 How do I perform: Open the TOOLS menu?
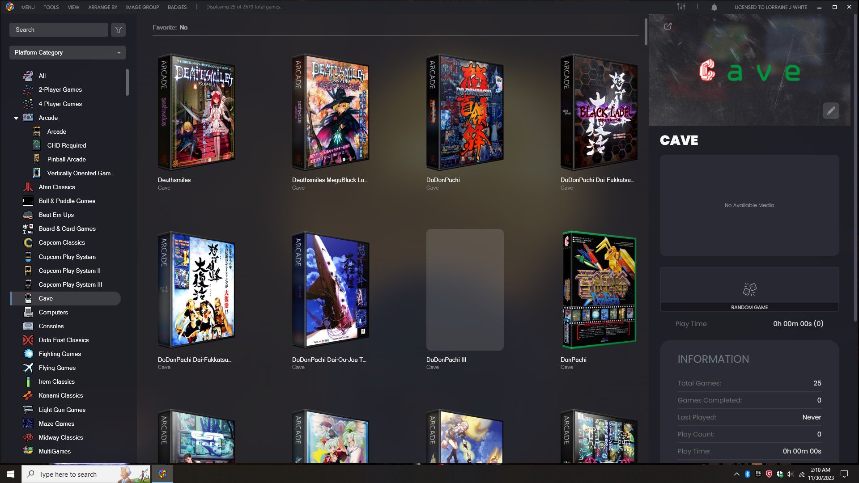click(51, 7)
